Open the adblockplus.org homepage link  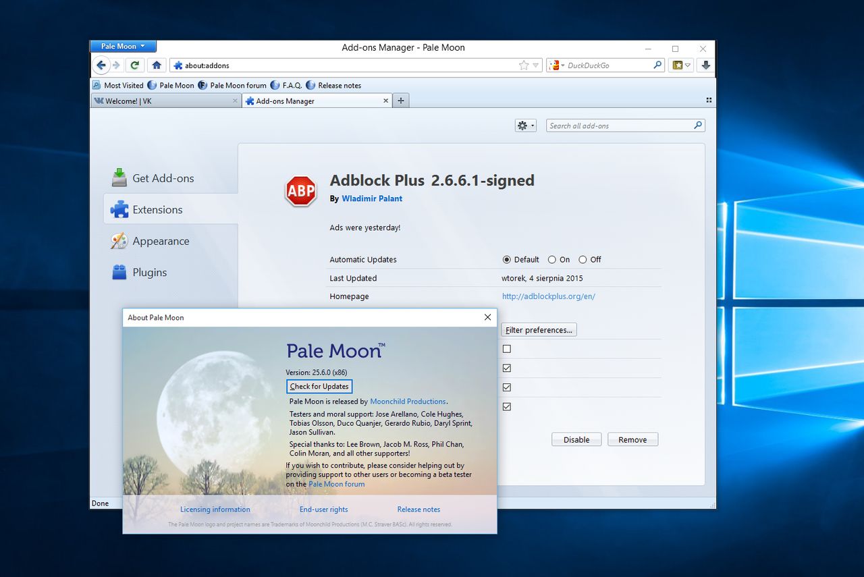549,296
